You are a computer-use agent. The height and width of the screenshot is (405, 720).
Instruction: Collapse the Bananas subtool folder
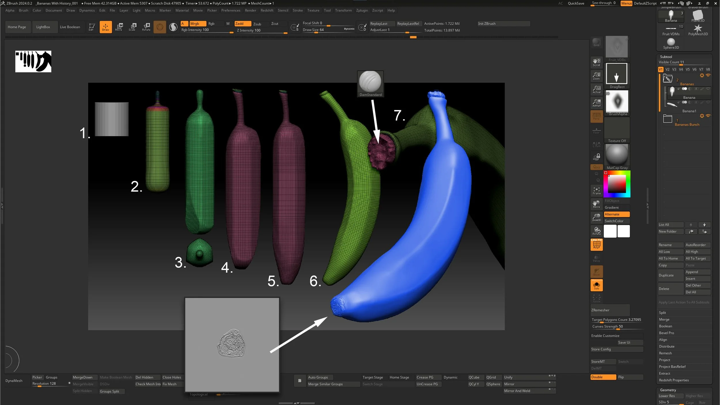click(x=667, y=78)
